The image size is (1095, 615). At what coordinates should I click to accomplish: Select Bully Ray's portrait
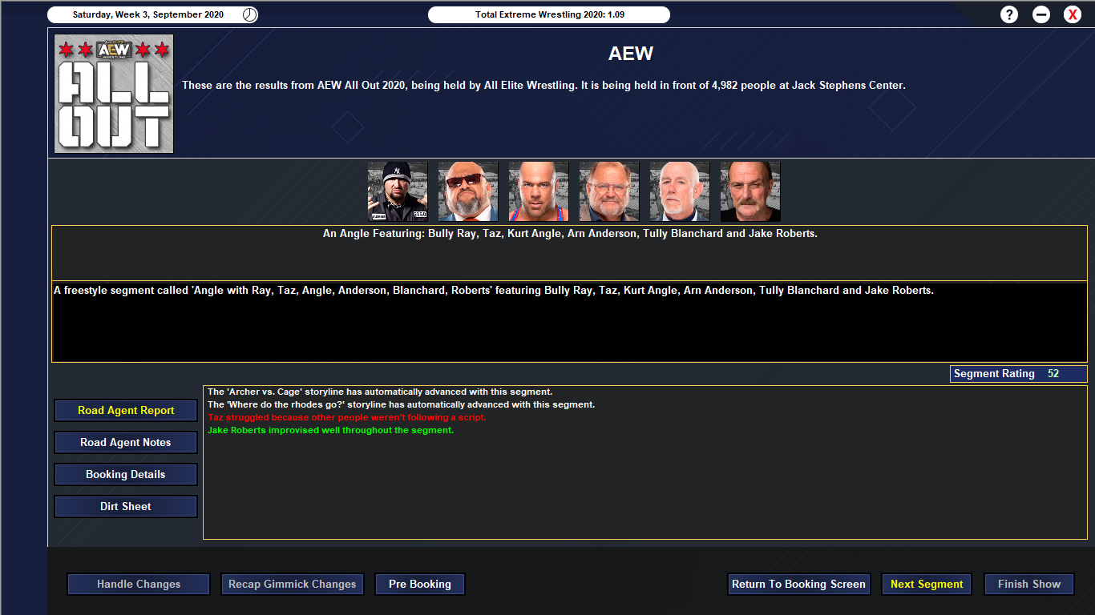pos(398,191)
